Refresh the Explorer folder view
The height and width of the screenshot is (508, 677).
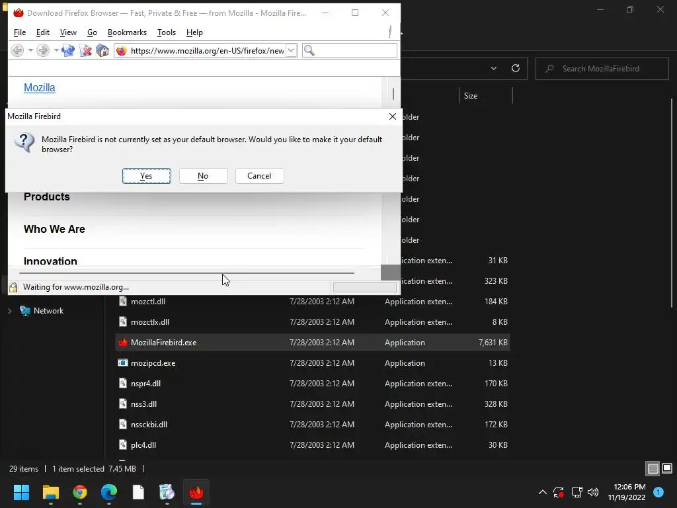516,68
